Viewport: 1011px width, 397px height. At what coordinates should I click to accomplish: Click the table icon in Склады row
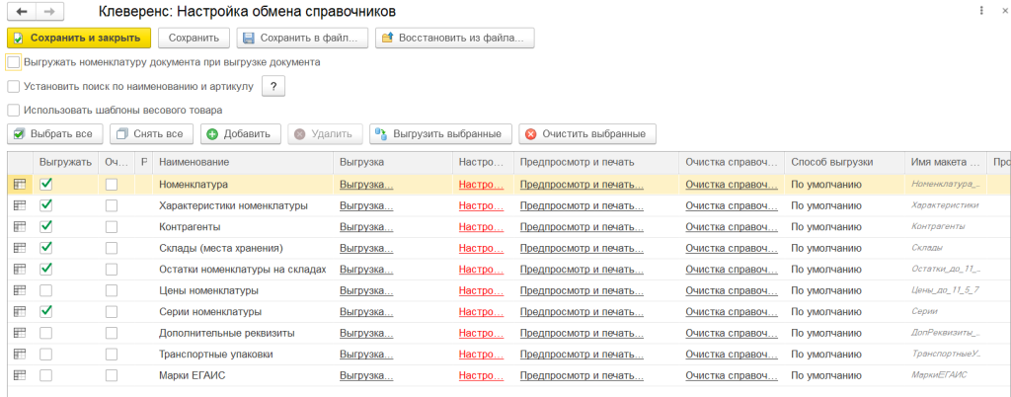pos(20,248)
